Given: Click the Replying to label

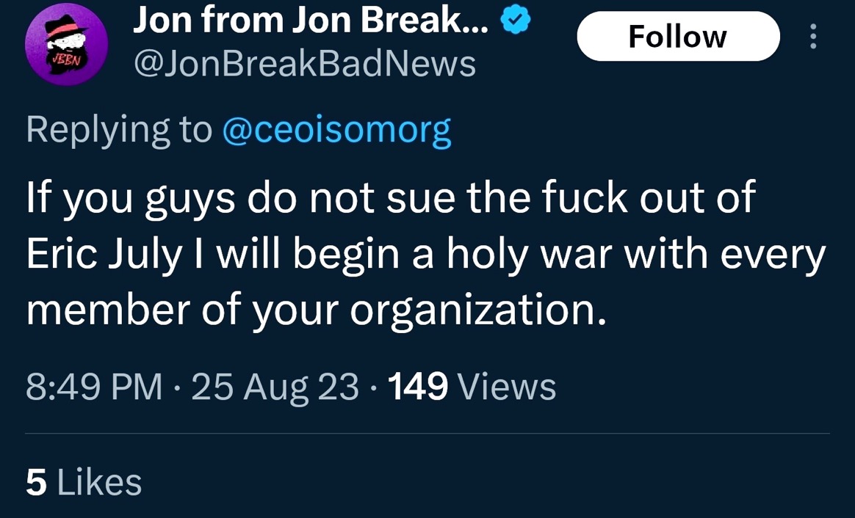Looking at the screenshot, I should [118, 130].
